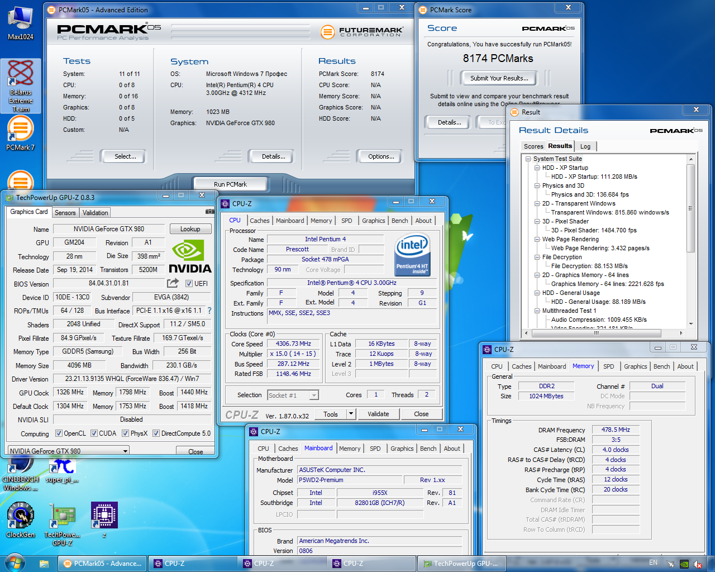Click the Validate button in CPU-Z
The width and height of the screenshot is (715, 572).
[378, 414]
